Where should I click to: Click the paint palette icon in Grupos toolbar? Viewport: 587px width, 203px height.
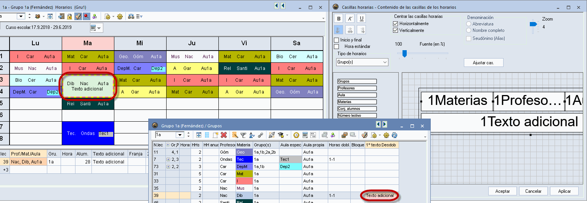pyautogui.click(x=364, y=135)
